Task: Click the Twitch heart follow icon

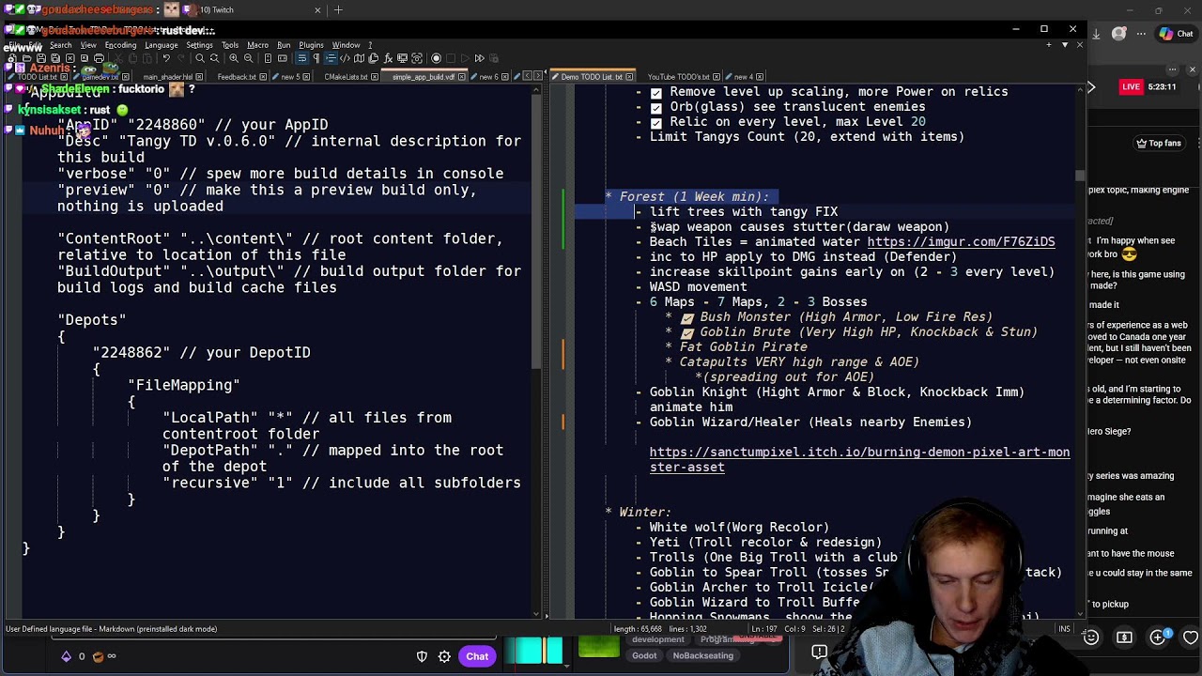Action: [1191, 638]
